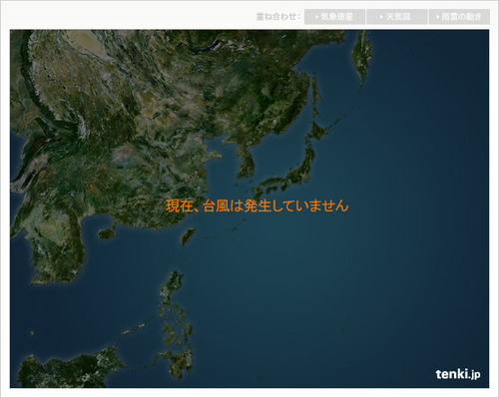Click Mindanao island in the southern Philippines
The width and height of the screenshot is (499, 398).
pyautogui.click(x=182, y=361)
